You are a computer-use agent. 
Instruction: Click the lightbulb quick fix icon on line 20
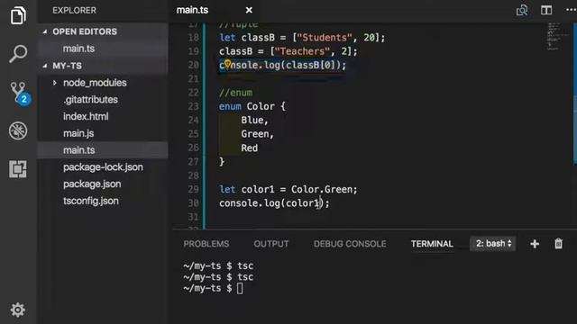pyautogui.click(x=227, y=65)
